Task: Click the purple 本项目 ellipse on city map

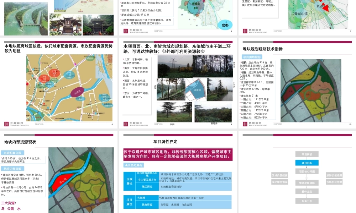Action: click(77, 92)
